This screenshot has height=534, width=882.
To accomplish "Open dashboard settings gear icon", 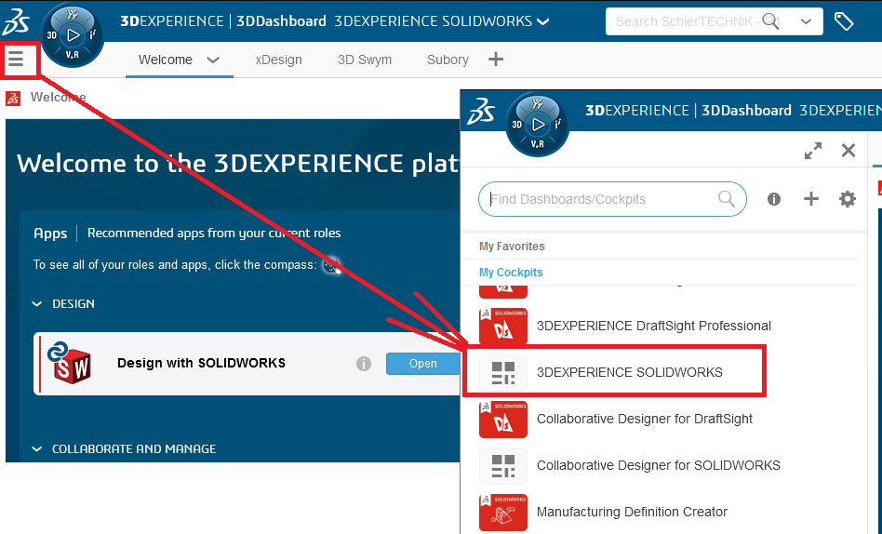I will click(848, 199).
